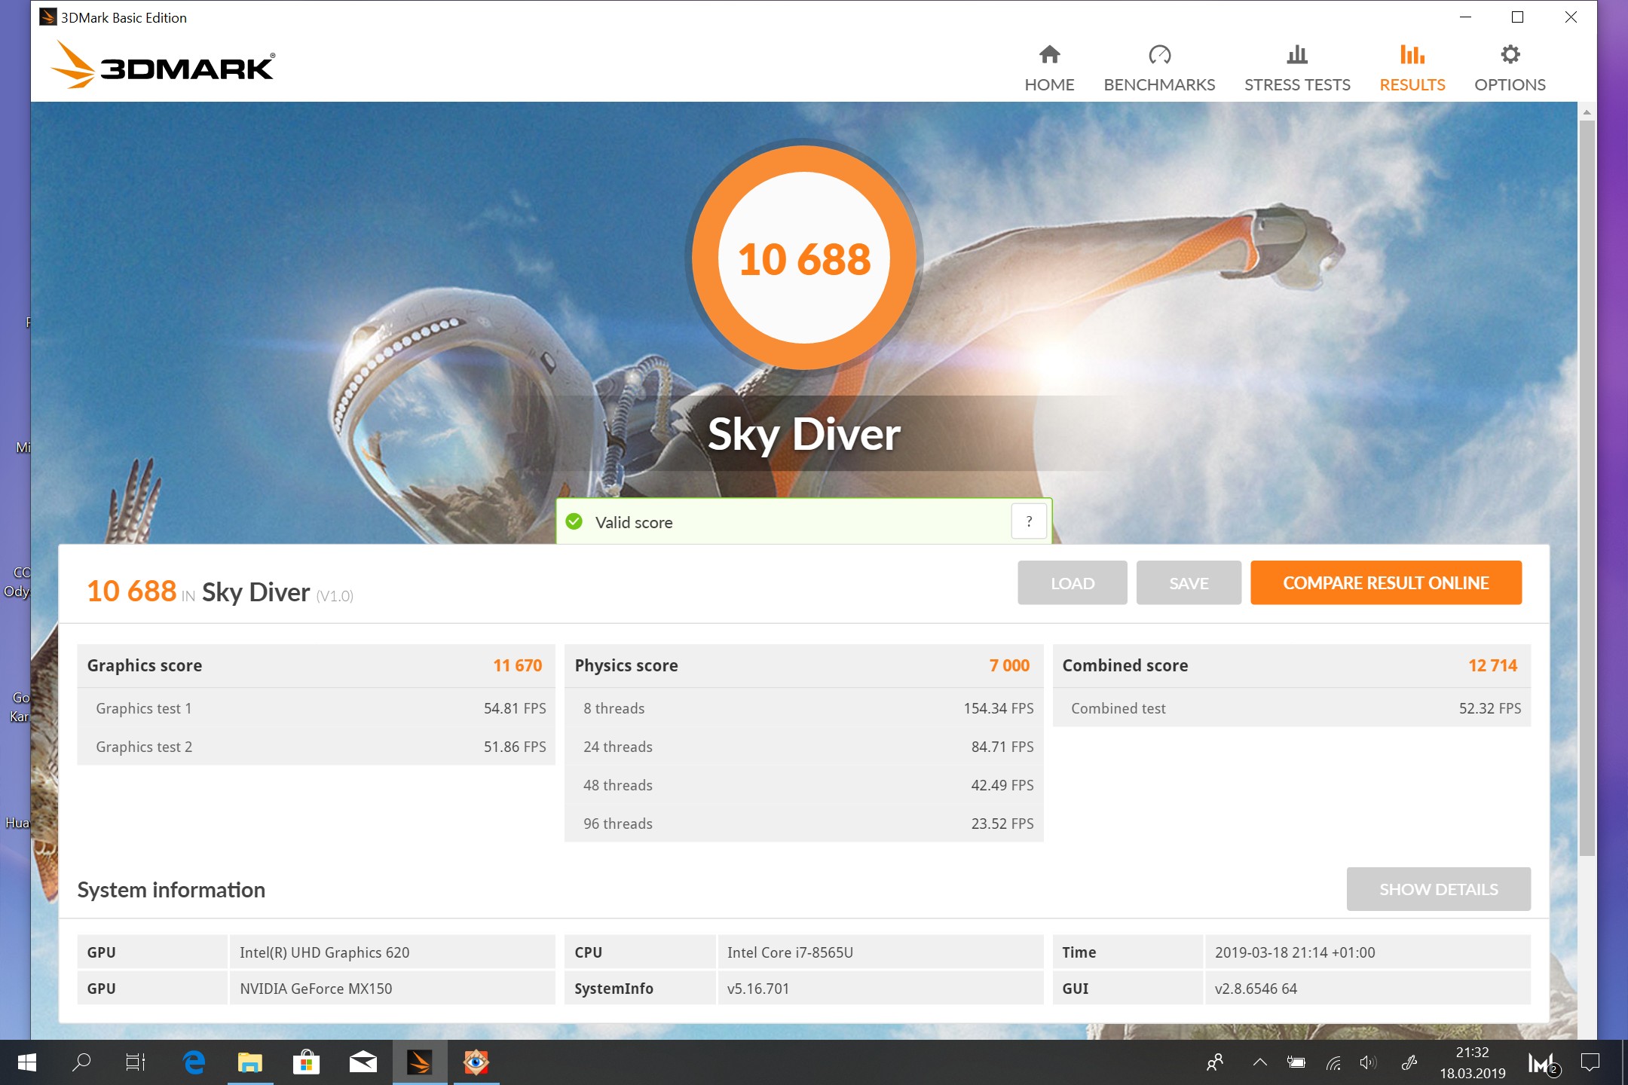Open the OPTIONS tab

click(1510, 68)
